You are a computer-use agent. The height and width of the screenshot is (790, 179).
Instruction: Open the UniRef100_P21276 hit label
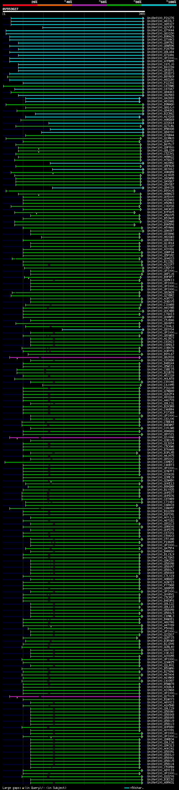(160, 18)
